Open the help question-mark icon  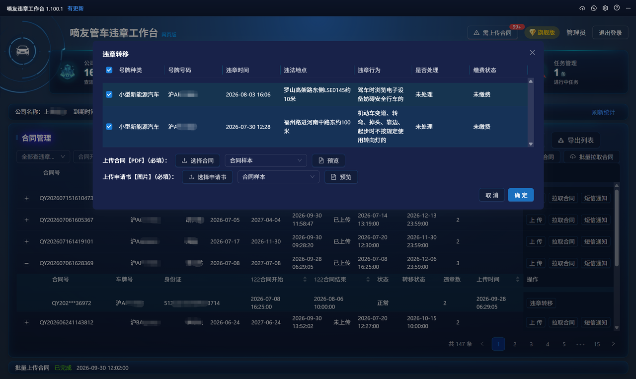617,8
